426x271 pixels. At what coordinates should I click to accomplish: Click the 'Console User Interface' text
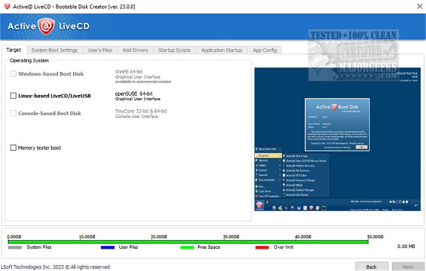point(137,117)
